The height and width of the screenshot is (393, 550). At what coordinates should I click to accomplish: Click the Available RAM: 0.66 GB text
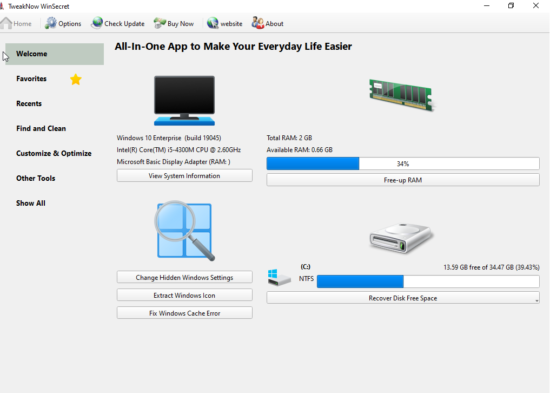tap(300, 150)
